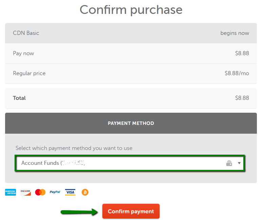Screen dimensions: 264x220
Task: Click the PayPal logo
Action: tap(55, 192)
